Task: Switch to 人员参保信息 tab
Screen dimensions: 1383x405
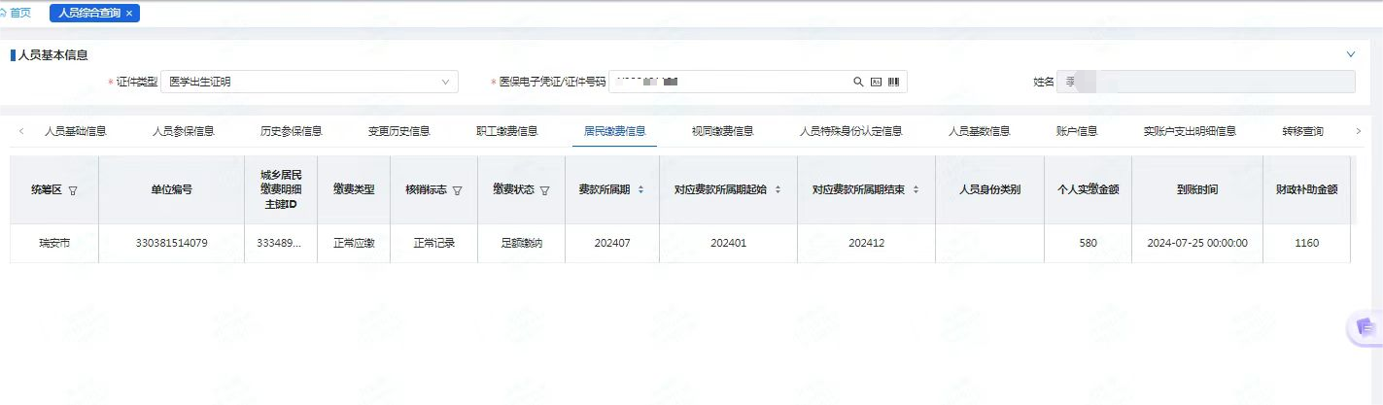Action: 183,131
